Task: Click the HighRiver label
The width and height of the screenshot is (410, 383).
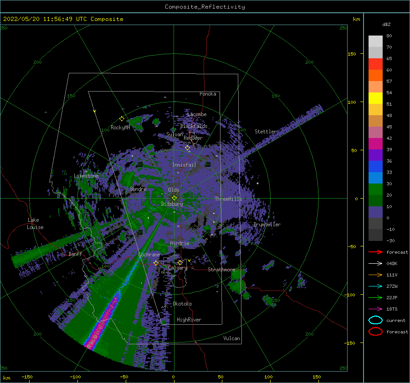Action: point(189,320)
